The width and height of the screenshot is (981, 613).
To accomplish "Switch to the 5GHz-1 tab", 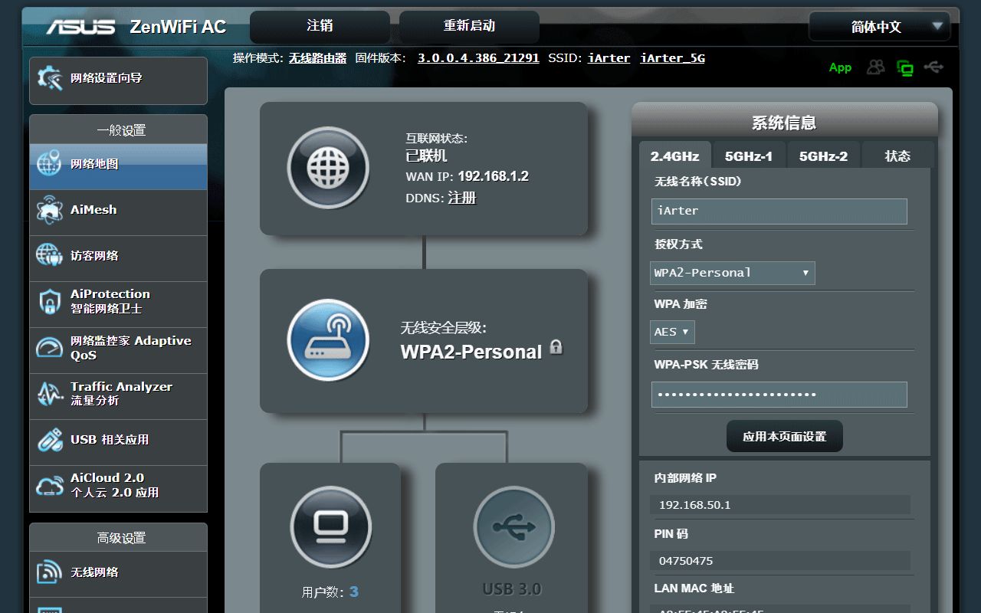I will [x=749, y=156].
